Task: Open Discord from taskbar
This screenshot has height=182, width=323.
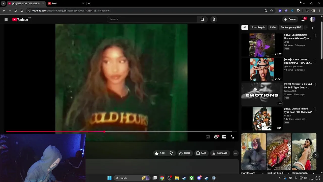Action: point(199,178)
